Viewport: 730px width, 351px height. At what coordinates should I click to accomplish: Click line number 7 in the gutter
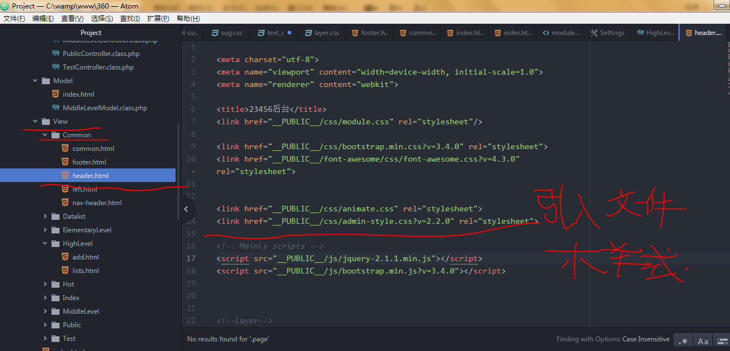pyautogui.click(x=193, y=122)
